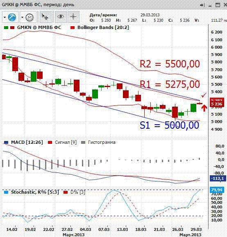Minimize the chart window
The image size is (227, 237).
(x=210, y=6)
